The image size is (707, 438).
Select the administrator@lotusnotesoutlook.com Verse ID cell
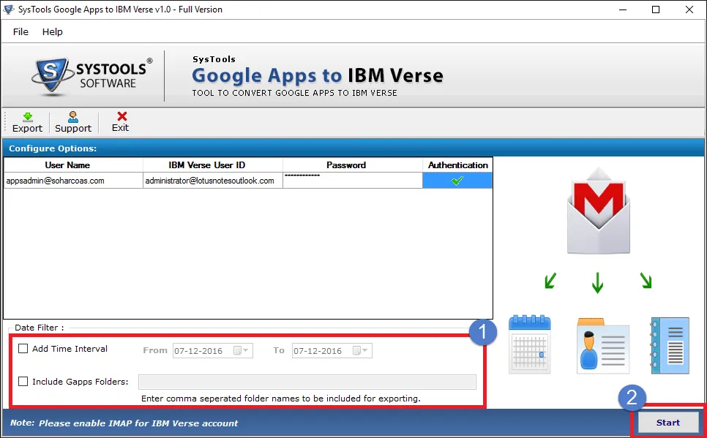click(213, 181)
